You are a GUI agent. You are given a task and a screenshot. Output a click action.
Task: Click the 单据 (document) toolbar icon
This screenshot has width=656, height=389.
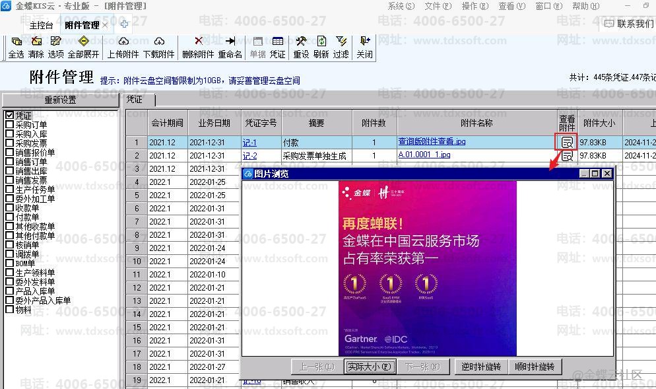pos(257,41)
